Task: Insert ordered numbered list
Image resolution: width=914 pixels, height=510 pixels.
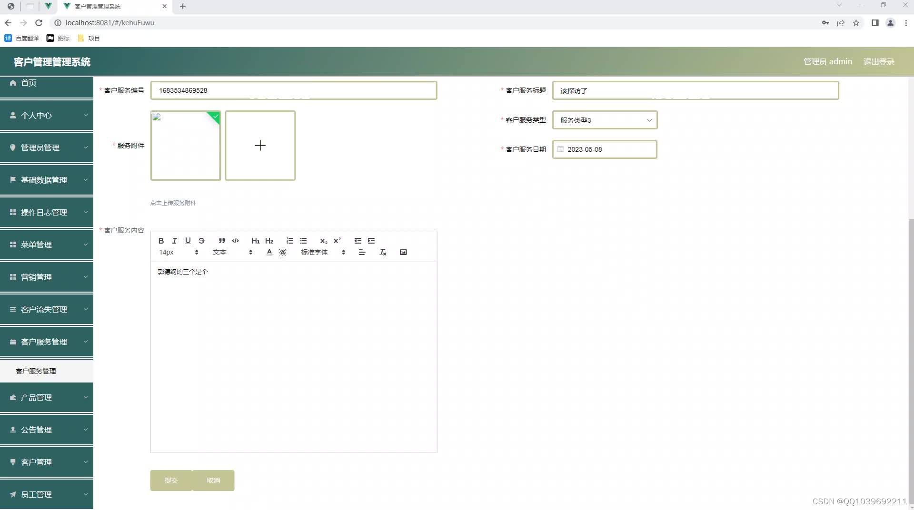Action: pos(290,241)
